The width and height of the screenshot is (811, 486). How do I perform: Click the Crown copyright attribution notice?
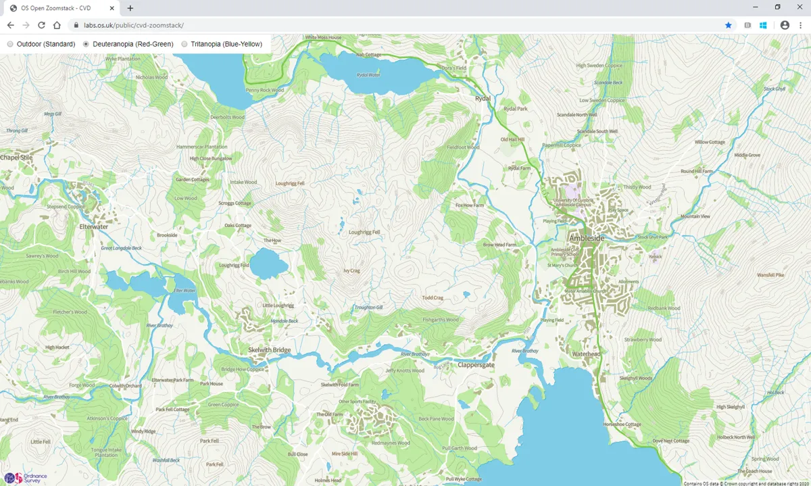click(x=747, y=483)
